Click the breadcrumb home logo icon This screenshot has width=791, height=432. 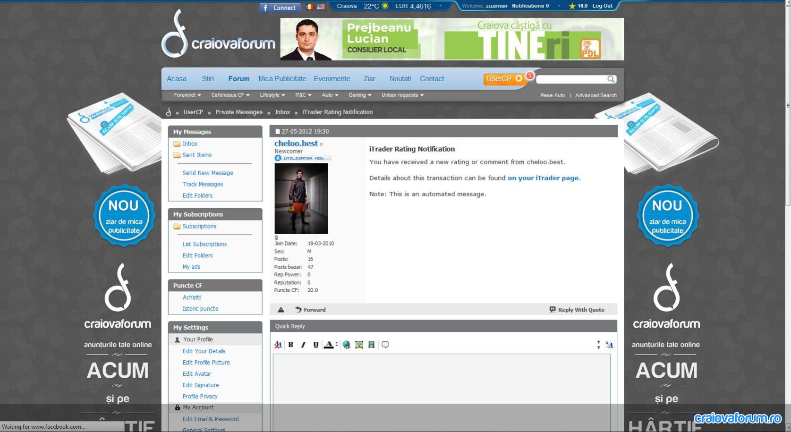[169, 112]
